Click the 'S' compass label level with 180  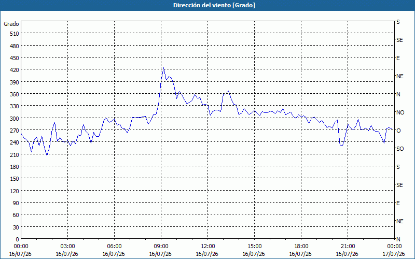[x=398, y=167]
